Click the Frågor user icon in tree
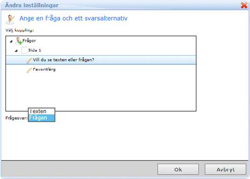250x179 pixels. tap(18, 41)
